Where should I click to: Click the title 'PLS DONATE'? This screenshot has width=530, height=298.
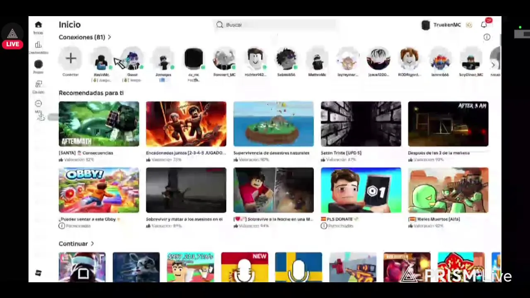click(x=340, y=219)
